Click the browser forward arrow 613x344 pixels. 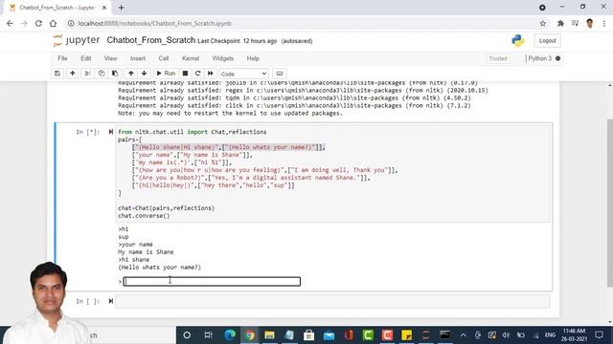coord(24,23)
